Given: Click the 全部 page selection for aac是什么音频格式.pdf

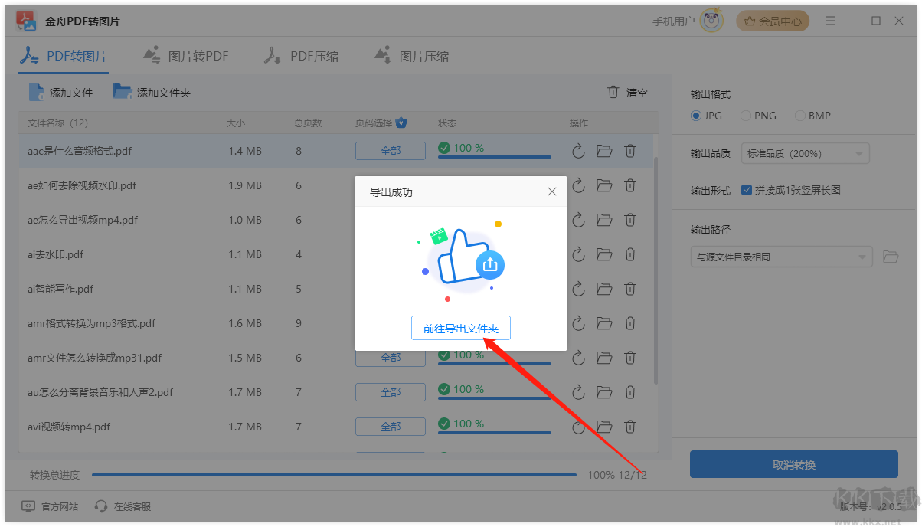Looking at the screenshot, I should 390,151.
